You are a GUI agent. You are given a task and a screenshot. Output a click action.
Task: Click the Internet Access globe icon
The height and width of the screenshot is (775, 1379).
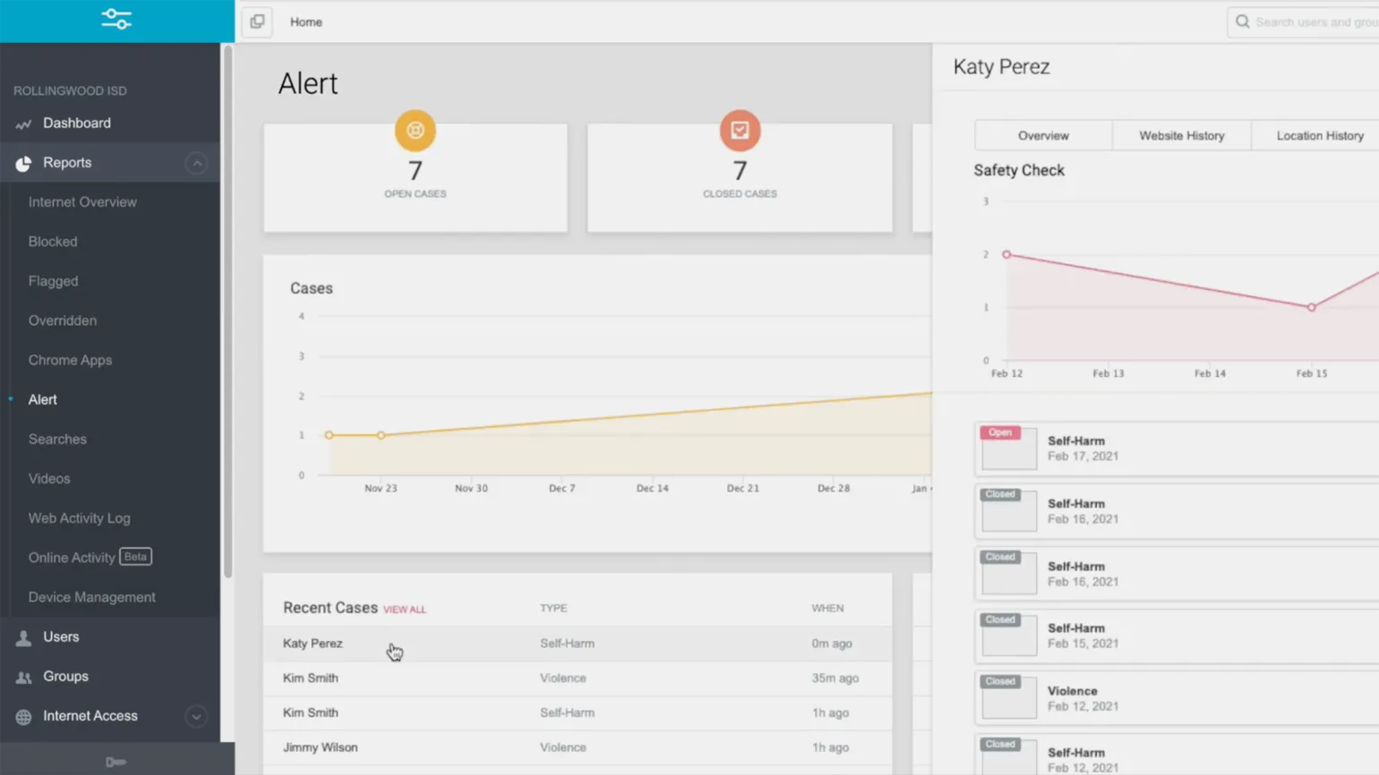23,717
